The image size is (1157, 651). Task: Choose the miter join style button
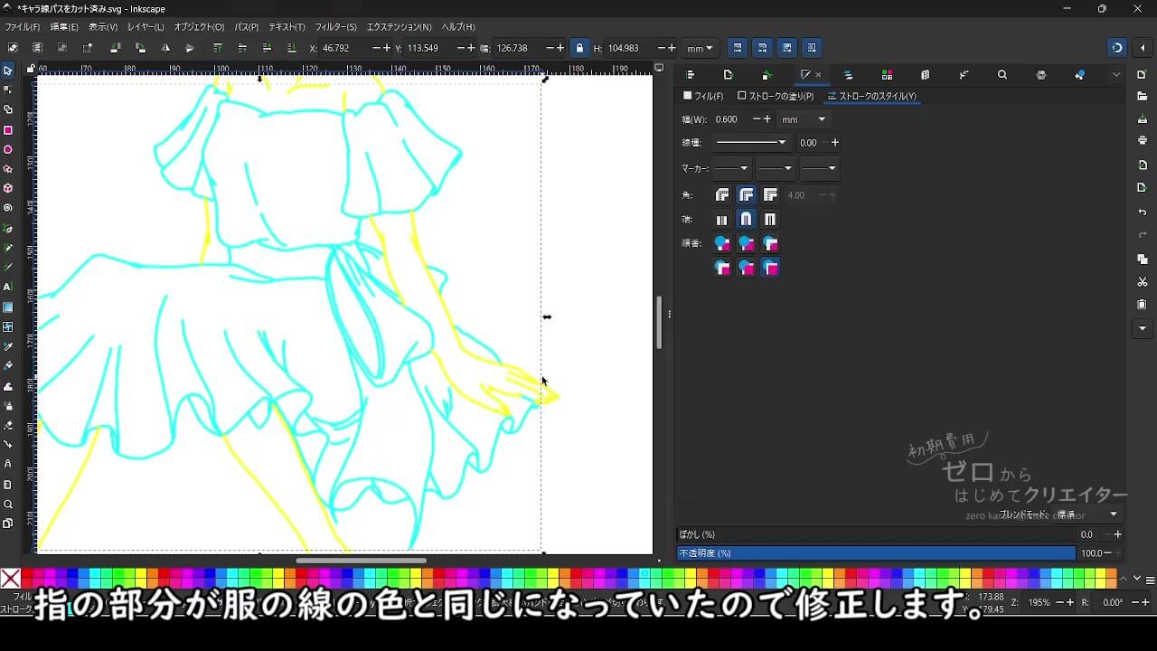pyautogui.click(x=770, y=195)
